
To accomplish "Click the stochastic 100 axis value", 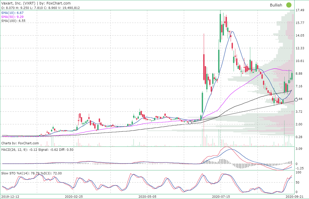I will (299, 172).
